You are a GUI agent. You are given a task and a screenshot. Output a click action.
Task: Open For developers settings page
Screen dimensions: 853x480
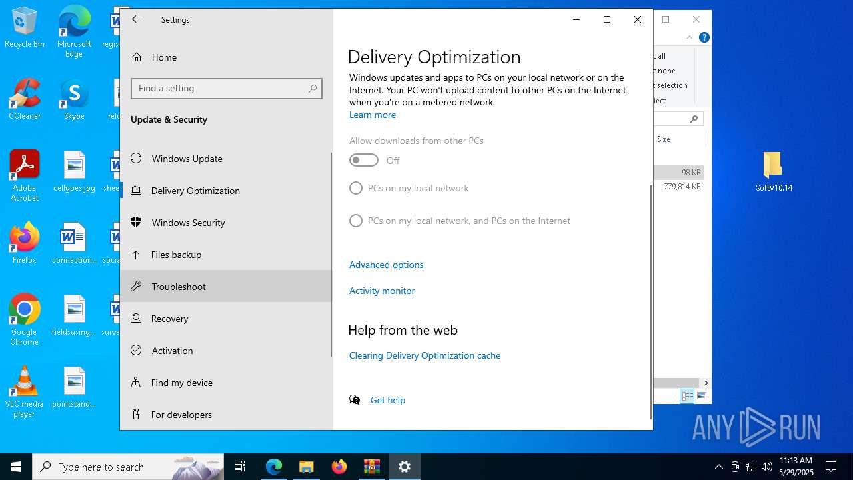coord(225,414)
